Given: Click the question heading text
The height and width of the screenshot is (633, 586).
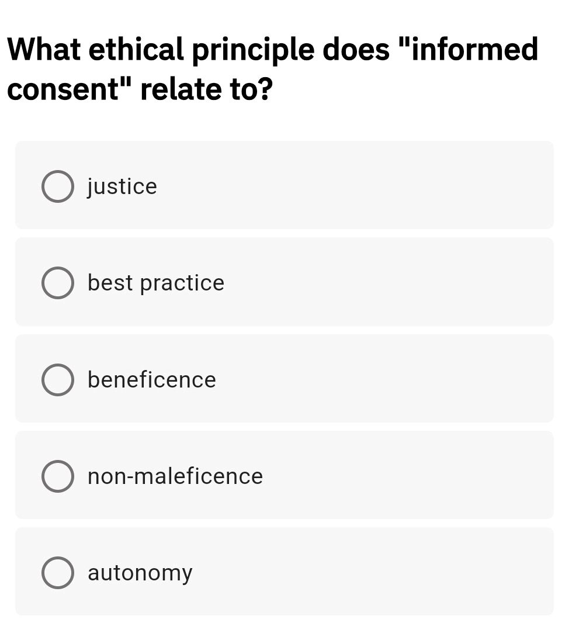Looking at the screenshot, I should coord(272,68).
